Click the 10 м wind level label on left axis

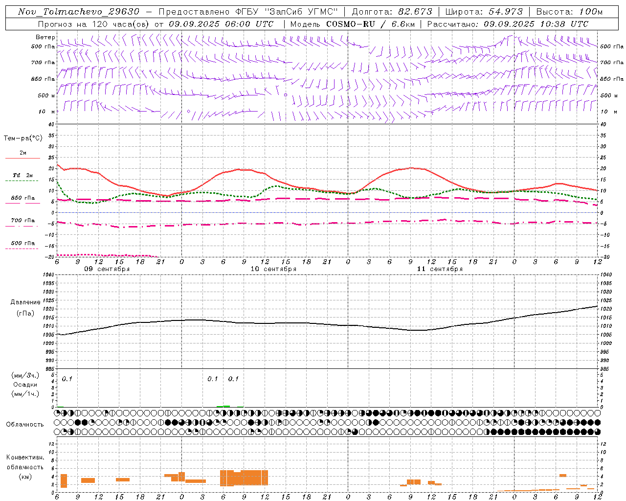tap(47, 112)
